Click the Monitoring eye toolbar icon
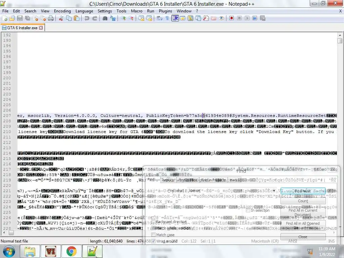The width and height of the screenshot is (344, 258). click(x=221, y=18)
